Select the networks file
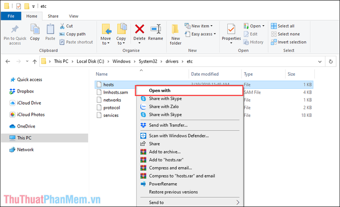 112,100
